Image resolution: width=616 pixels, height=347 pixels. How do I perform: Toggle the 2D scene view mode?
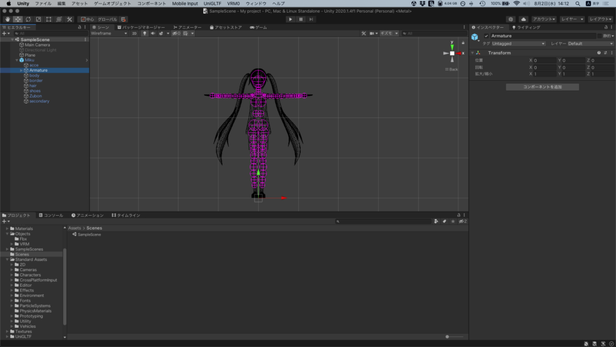[x=134, y=34]
